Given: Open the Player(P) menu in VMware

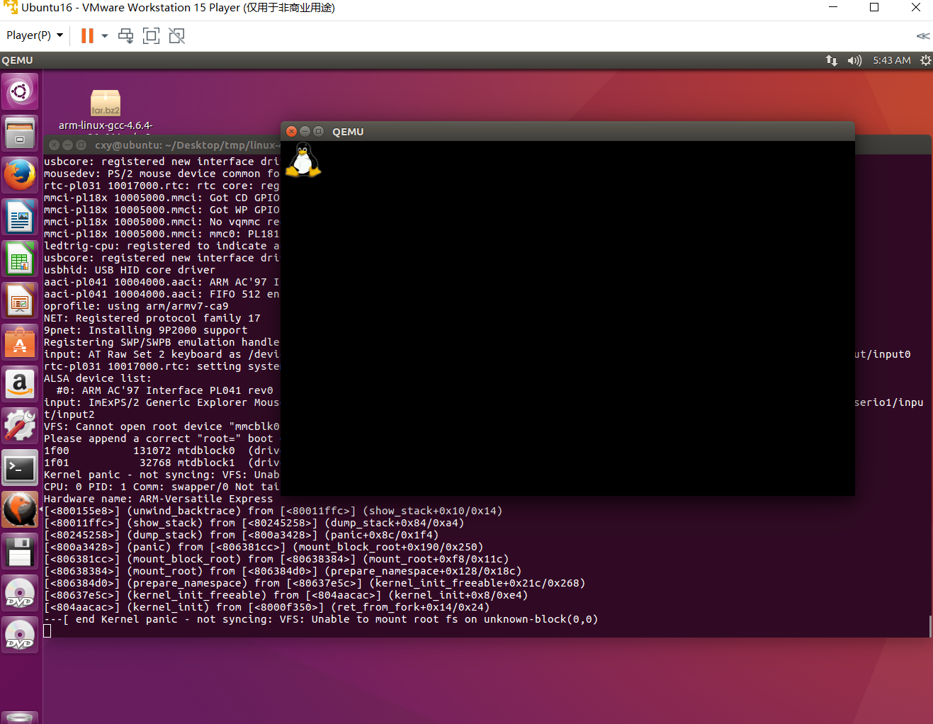Looking at the screenshot, I should [35, 35].
